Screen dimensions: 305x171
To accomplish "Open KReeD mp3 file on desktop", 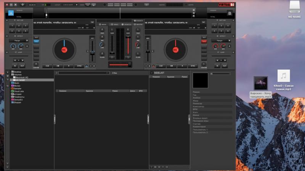I will pyautogui.click(x=283, y=80).
